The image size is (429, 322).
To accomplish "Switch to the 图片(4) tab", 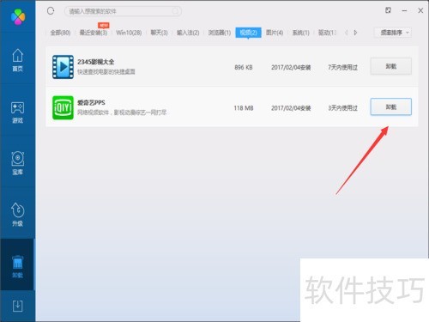I will [x=275, y=33].
